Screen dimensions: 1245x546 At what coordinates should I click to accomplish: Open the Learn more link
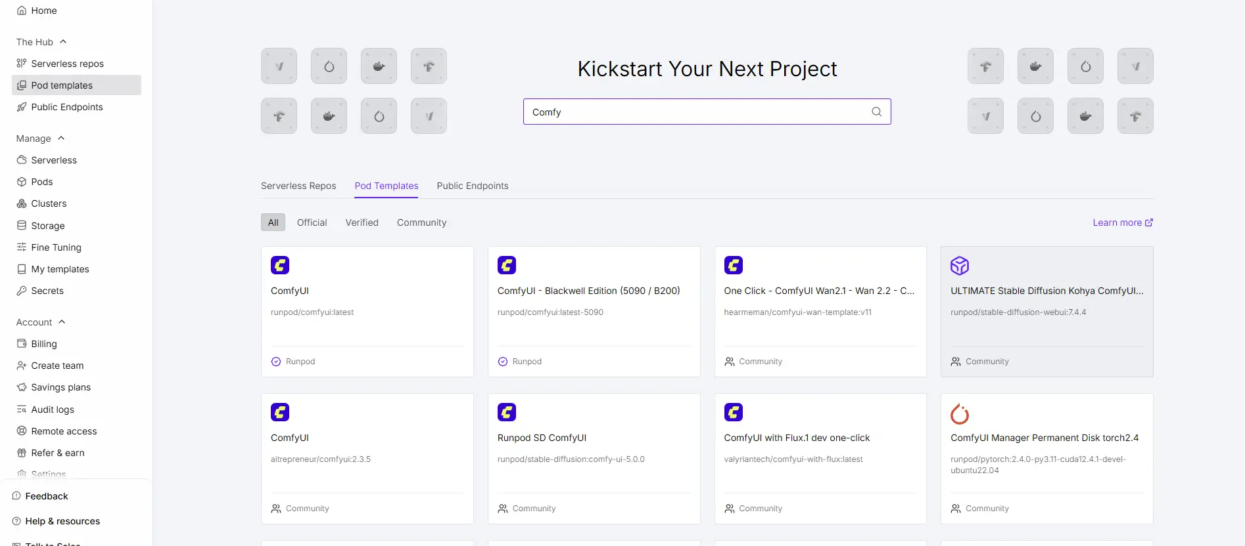tap(1122, 222)
